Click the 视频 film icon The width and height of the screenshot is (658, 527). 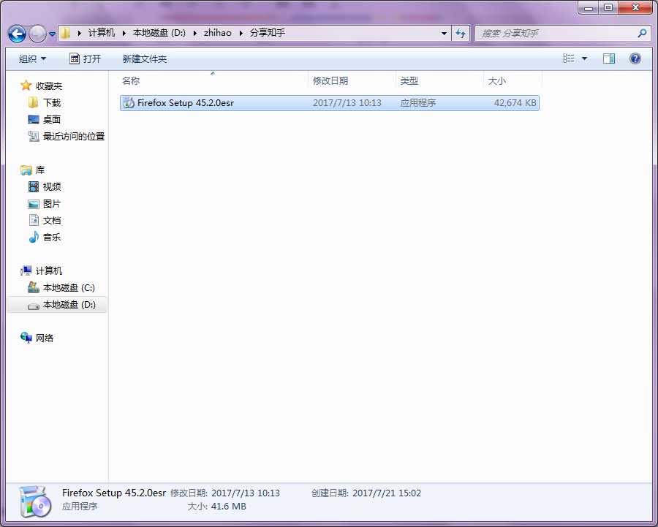[x=33, y=186]
